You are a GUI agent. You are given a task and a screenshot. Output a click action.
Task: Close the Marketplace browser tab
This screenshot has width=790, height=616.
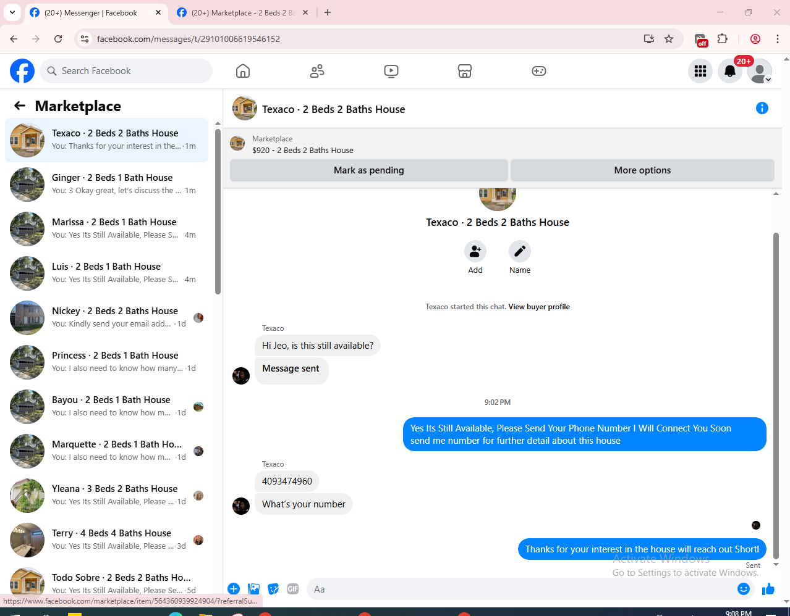click(305, 12)
